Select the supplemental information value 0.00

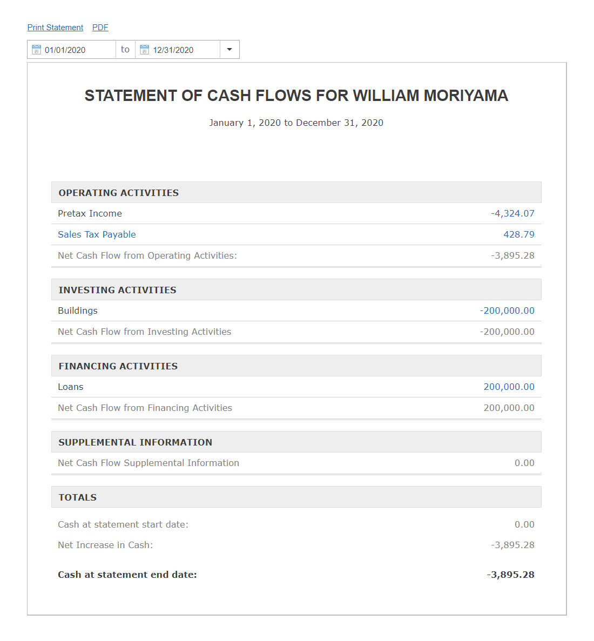pyautogui.click(x=524, y=463)
